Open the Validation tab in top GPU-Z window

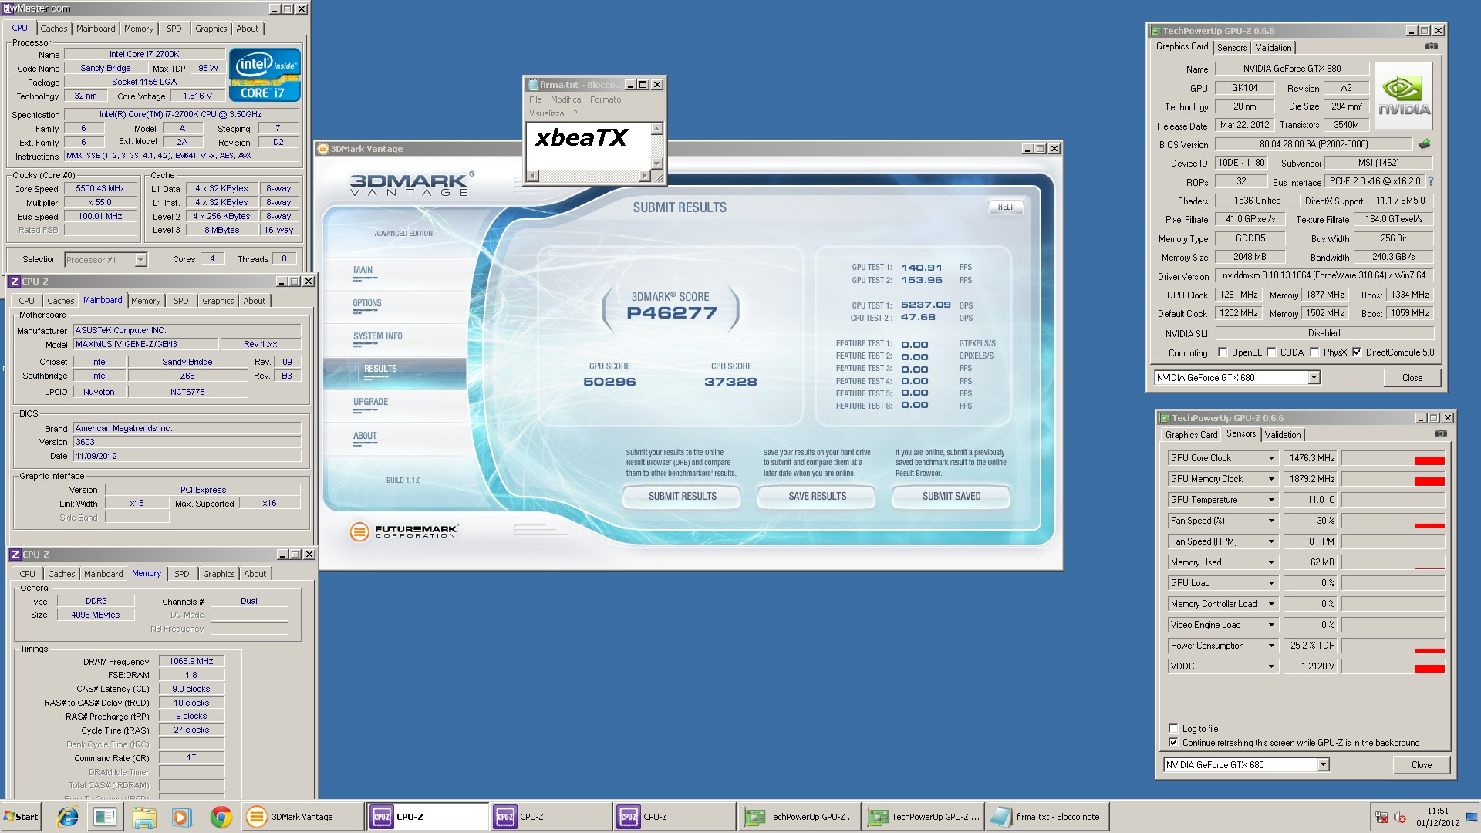(x=1273, y=47)
